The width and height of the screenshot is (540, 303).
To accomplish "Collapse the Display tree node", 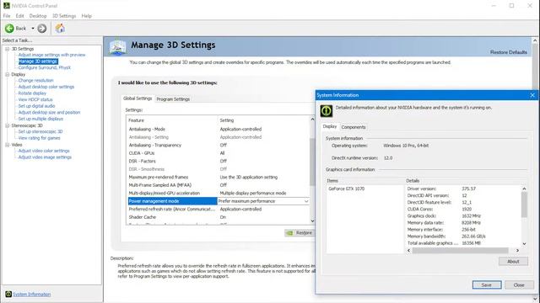I will point(8,74).
